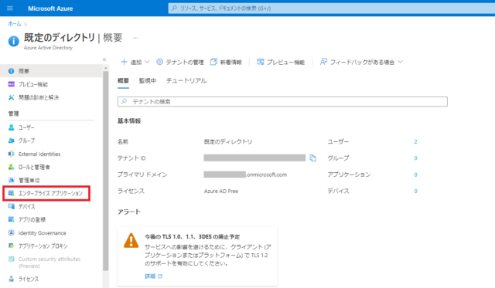Screen dimensions: 495x288
Task: Click the 新着情報 toolbar icon
Action: click(x=213, y=62)
